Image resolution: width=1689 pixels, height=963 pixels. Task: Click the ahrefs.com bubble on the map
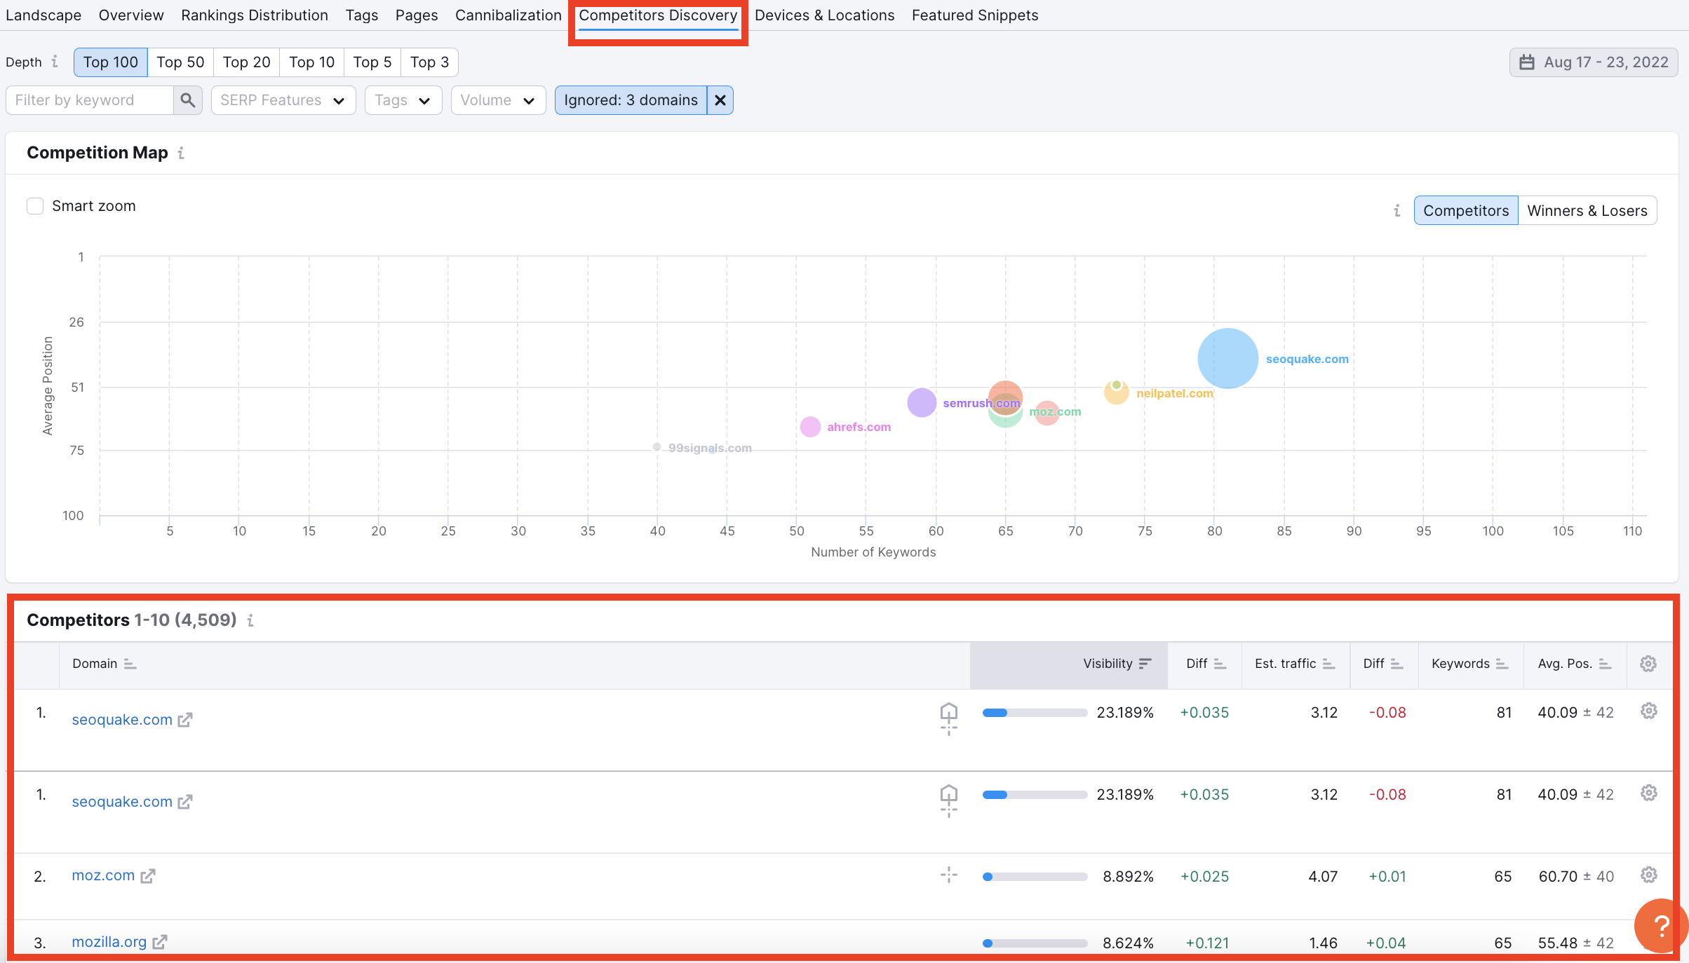coord(810,427)
